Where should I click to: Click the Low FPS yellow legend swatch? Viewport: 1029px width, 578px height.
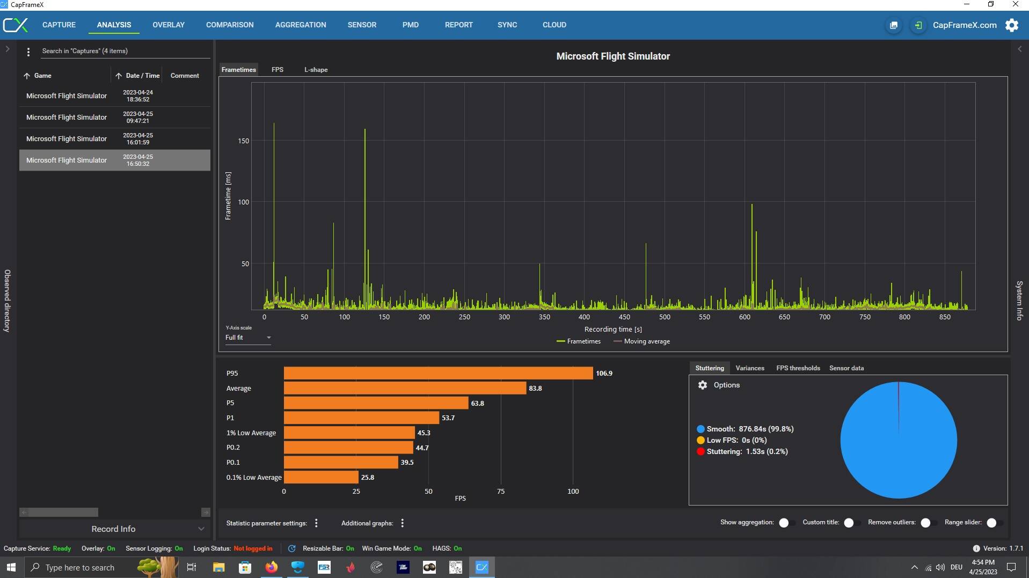(700, 441)
